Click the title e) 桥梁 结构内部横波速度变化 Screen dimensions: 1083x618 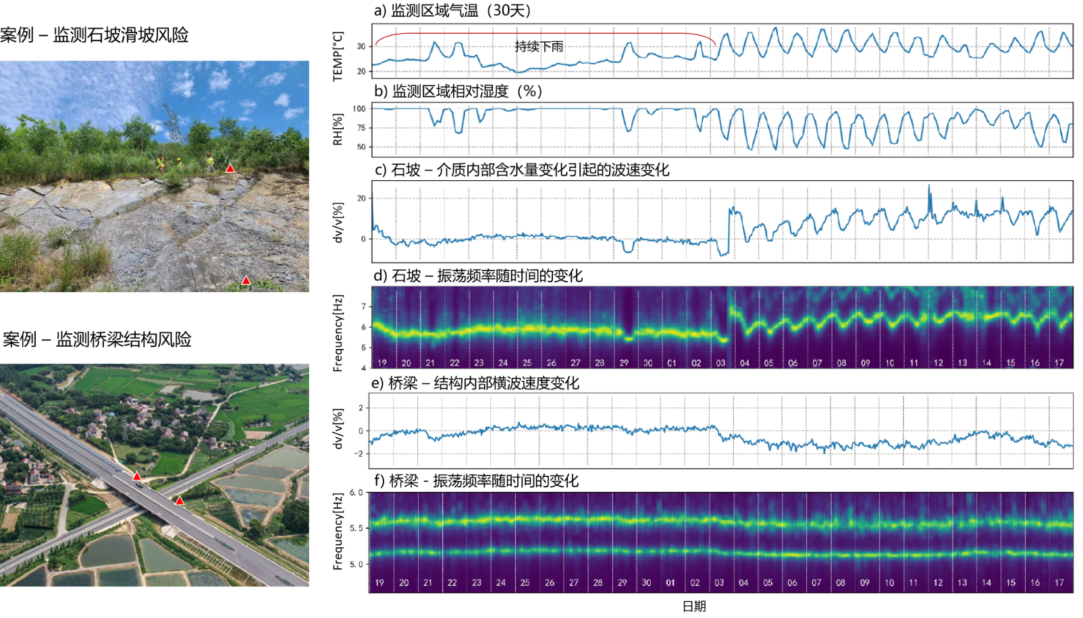(x=475, y=384)
